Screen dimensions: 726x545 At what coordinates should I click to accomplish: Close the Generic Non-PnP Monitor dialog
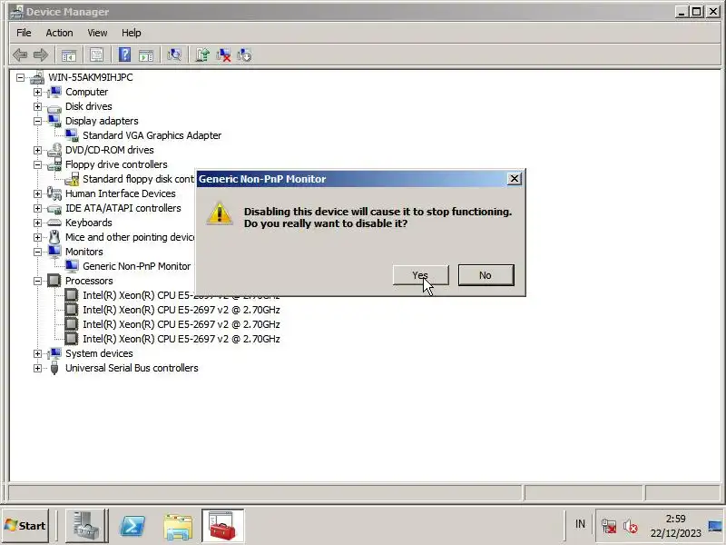click(514, 179)
